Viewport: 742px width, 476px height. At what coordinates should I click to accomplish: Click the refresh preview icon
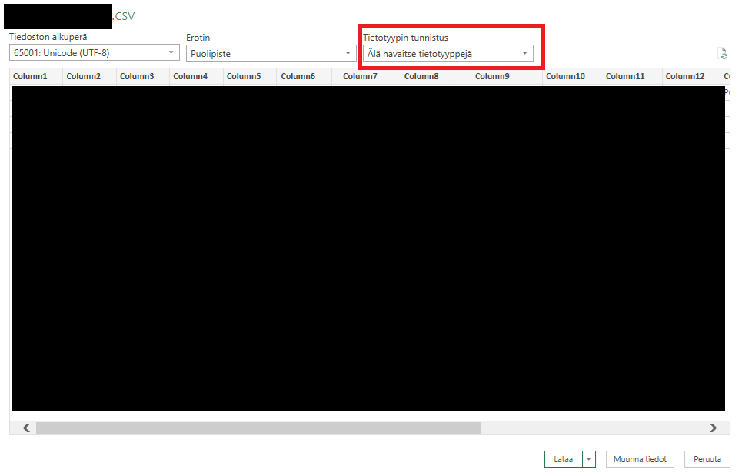(x=721, y=53)
